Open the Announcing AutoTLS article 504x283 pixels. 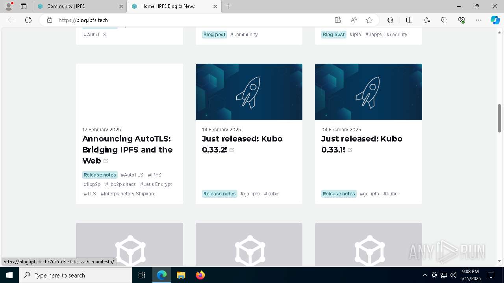point(128,150)
